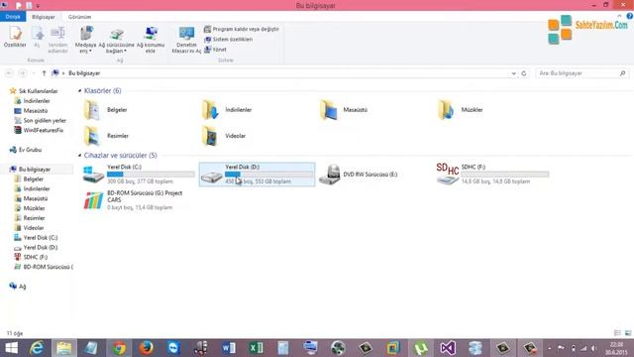This screenshot has width=634, height=357.
Task: Open Microsoft Word from taskbar
Action: coord(229,348)
